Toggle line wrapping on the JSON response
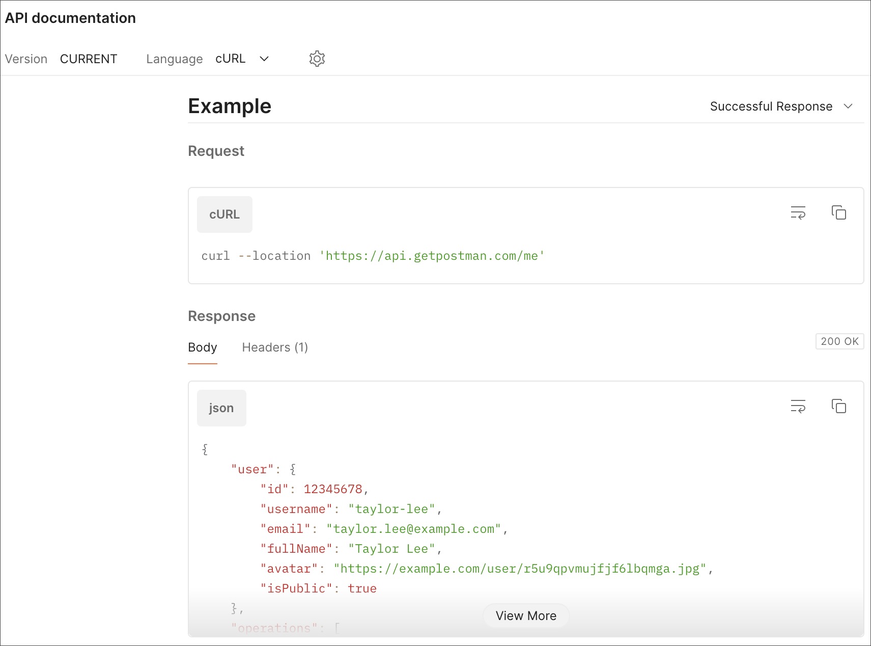The image size is (871, 646). 798,407
